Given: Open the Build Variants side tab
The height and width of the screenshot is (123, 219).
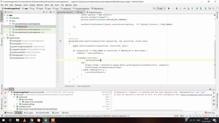Looking at the screenshot, I should 2,104.
